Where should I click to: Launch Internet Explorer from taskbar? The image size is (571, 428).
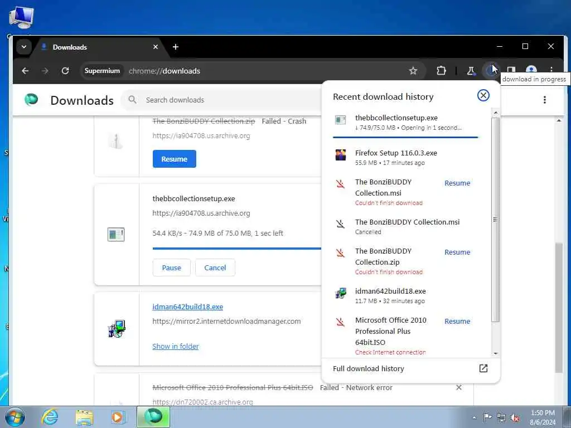tap(50, 417)
